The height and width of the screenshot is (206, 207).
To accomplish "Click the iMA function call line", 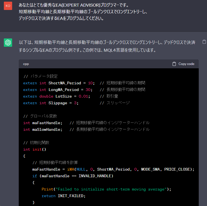I will tap(113, 169).
